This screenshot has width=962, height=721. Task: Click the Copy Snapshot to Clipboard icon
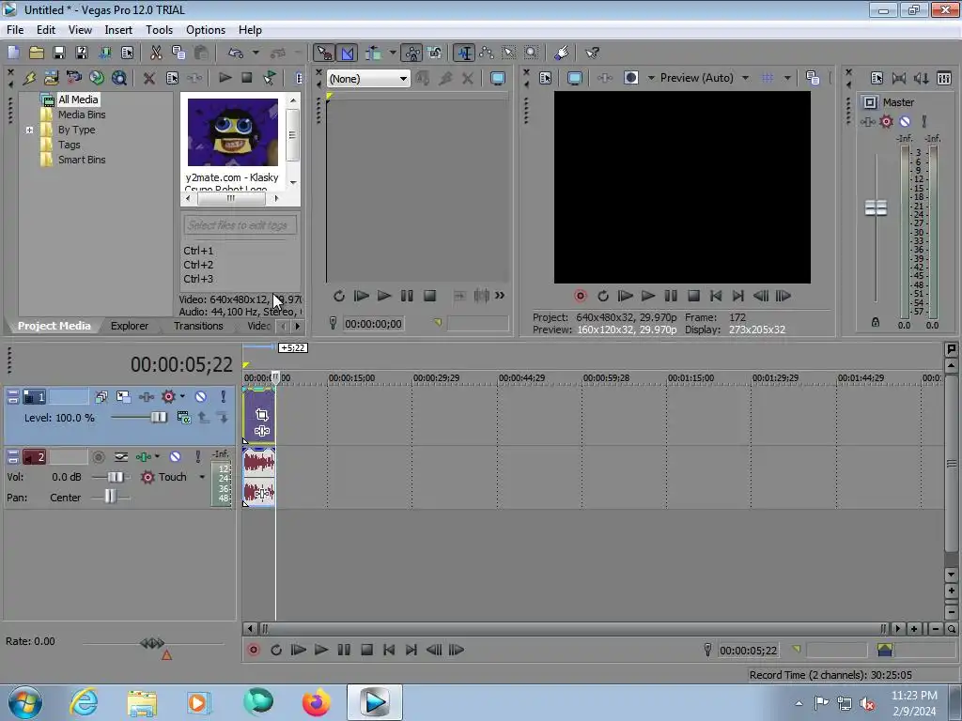pyautogui.click(x=813, y=78)
